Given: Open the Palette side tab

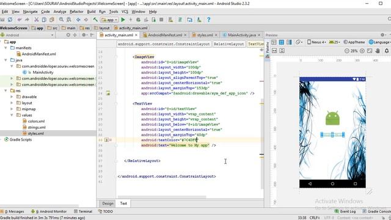Looking at the screenshot, I should tap(268, 50).
